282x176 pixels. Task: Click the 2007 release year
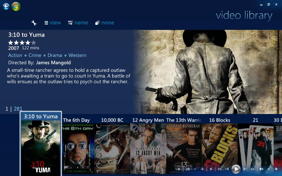click(13, 48)
